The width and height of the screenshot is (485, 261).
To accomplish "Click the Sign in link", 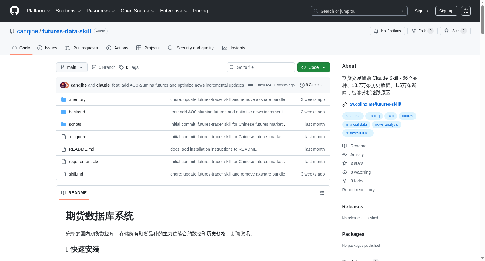I will click(x=421, y=11).
